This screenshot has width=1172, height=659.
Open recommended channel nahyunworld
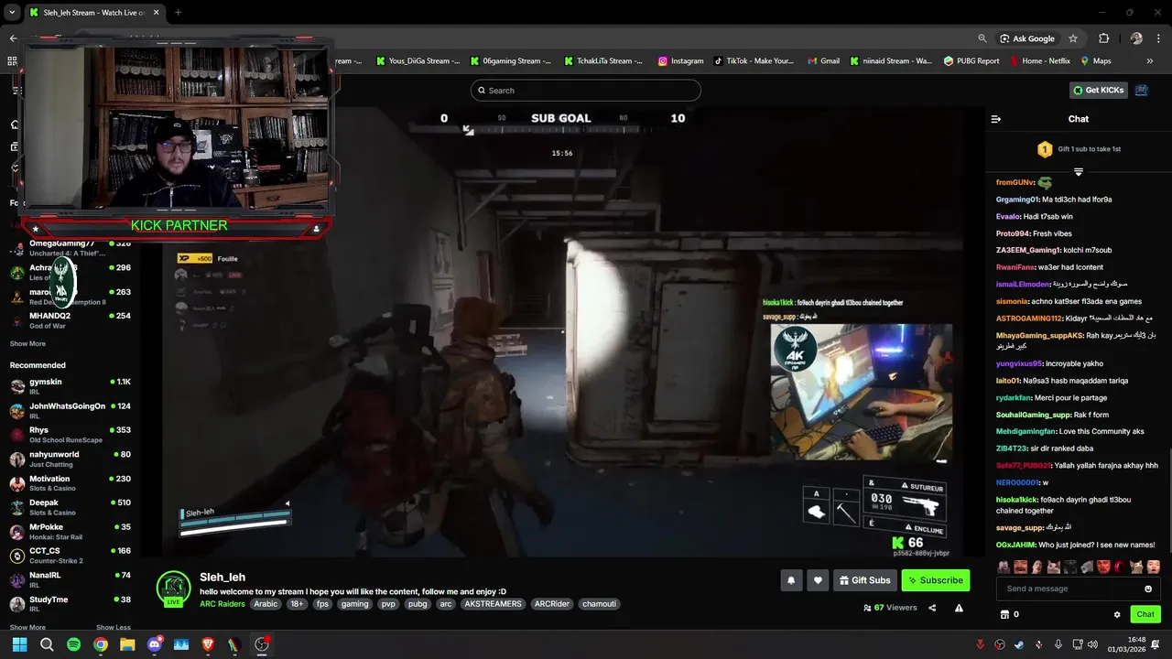71,459
